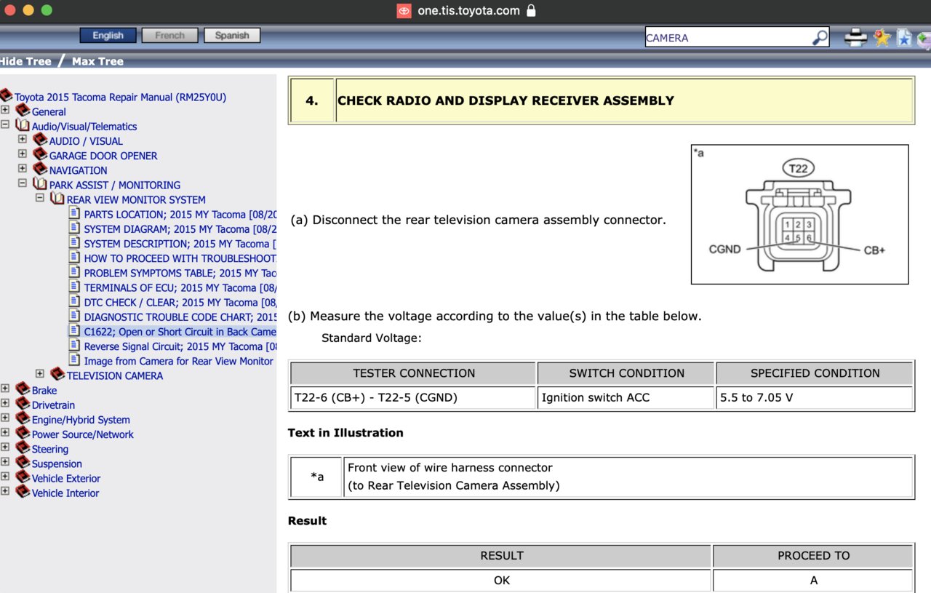The height and width of the screenshot is (593, 931).
Task: Click the Audio/Visual/Telematics open book icon
Action: click(x=23, y=125)
